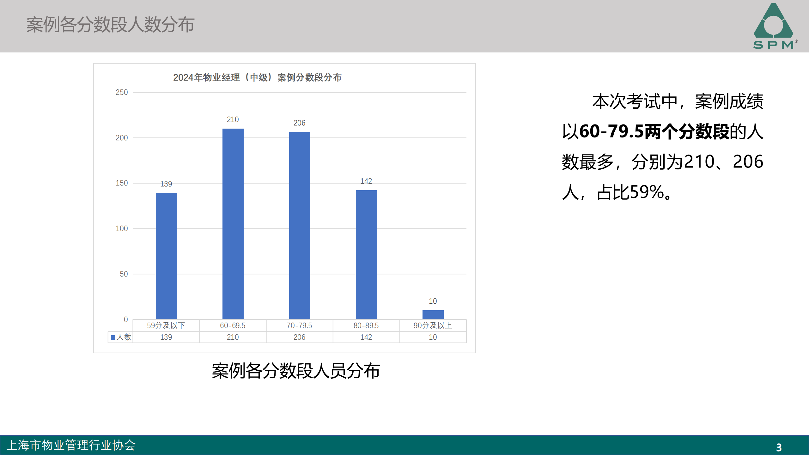
Task: Click the legend label 人数
Action: pos(124,337)
